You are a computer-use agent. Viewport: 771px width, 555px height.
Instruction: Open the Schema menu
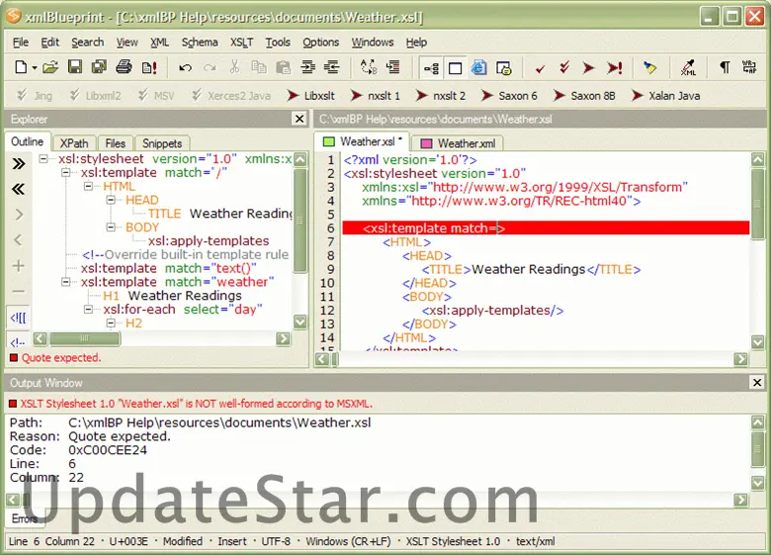[x=200, y=43]
